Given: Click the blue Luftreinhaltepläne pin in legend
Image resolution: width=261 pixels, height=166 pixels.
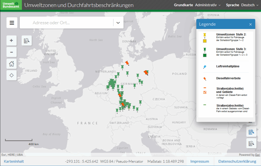Looking at the screenshot, I should coord(205,67).
